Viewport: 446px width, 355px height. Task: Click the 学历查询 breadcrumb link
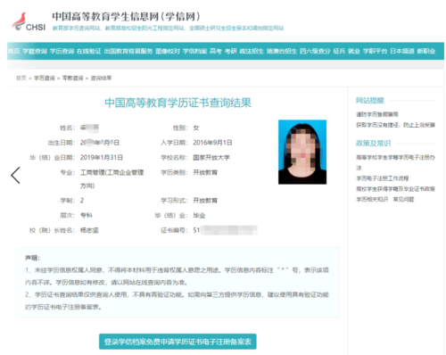[45, 78]
